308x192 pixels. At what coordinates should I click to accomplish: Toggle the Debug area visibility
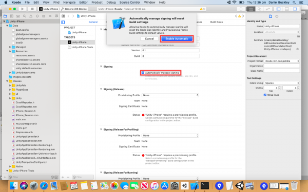click(287, 9)
